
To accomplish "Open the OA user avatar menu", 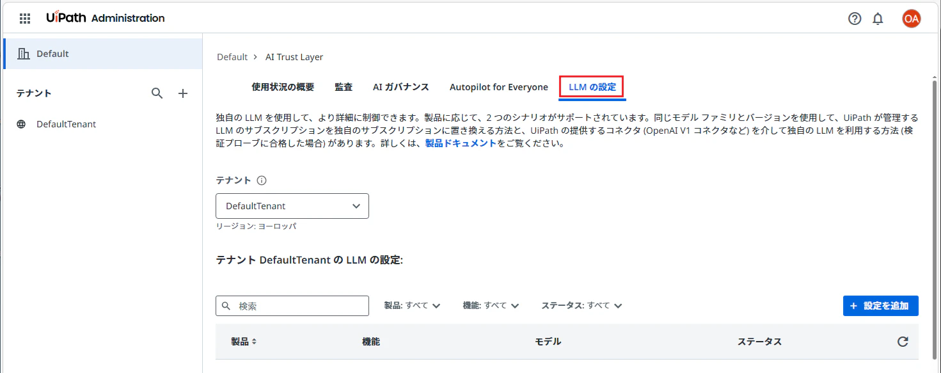I will click(x=912, y=19).
